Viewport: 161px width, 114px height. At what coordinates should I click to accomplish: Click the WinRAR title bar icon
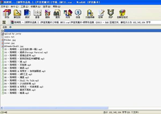tap(2, 2)
